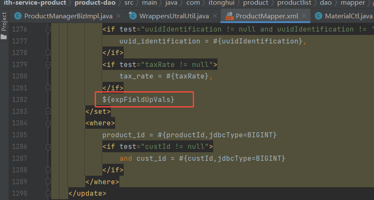Click the closing </where> tag
Viewport: 374px width, 200px height.
tap(102, 182)
